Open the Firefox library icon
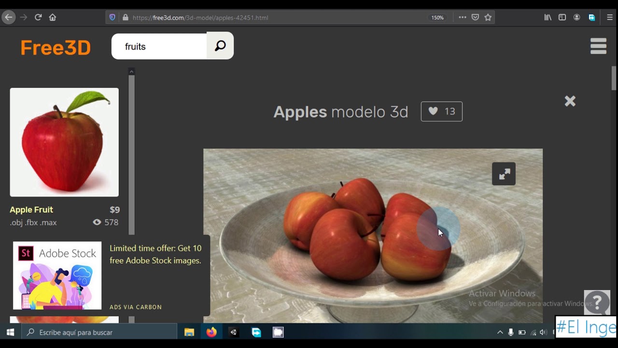618x348 pixels. [548, 17]
